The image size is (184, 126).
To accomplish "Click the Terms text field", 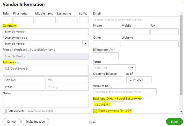I will tap(111, 68).
